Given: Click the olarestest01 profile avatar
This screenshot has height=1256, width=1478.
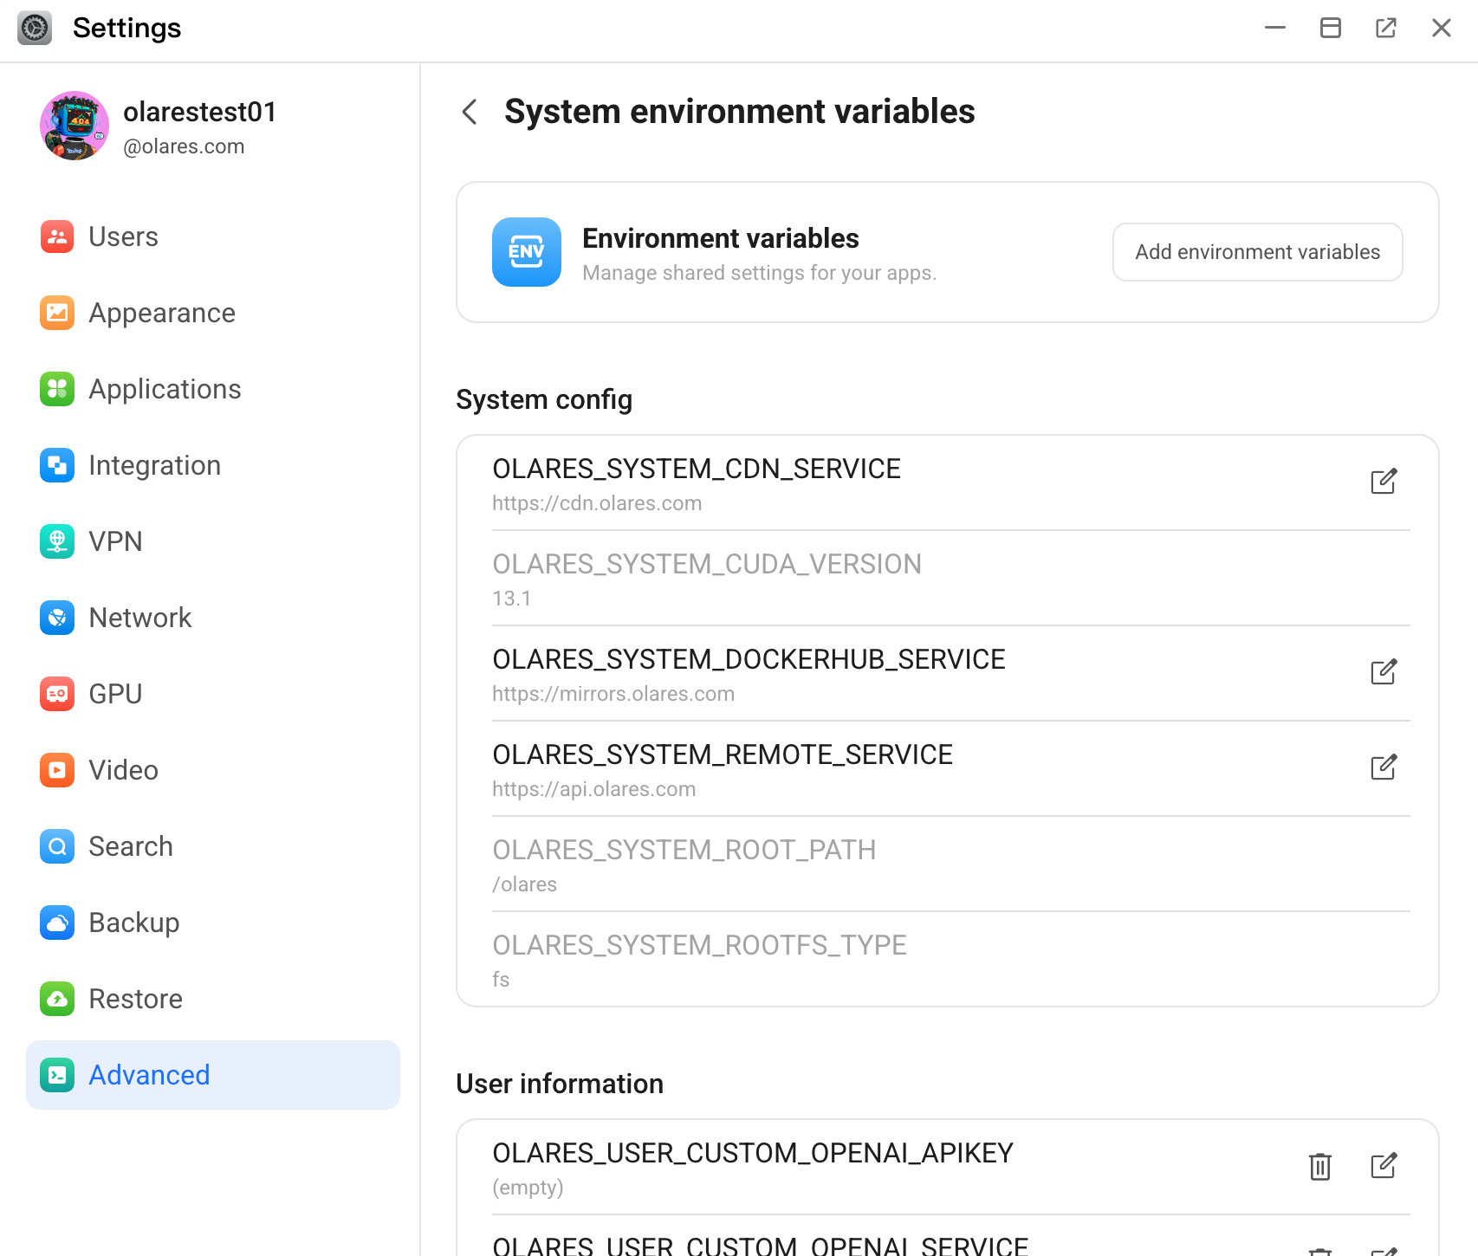Looking at the screenshot, I should coord(75,126).
